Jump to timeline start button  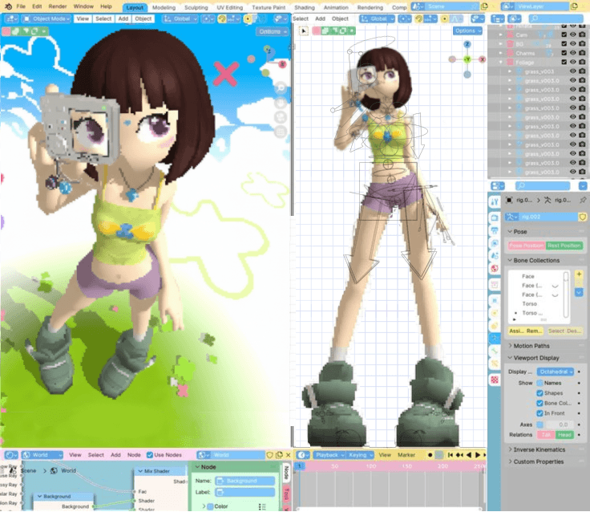coord(450,455)
